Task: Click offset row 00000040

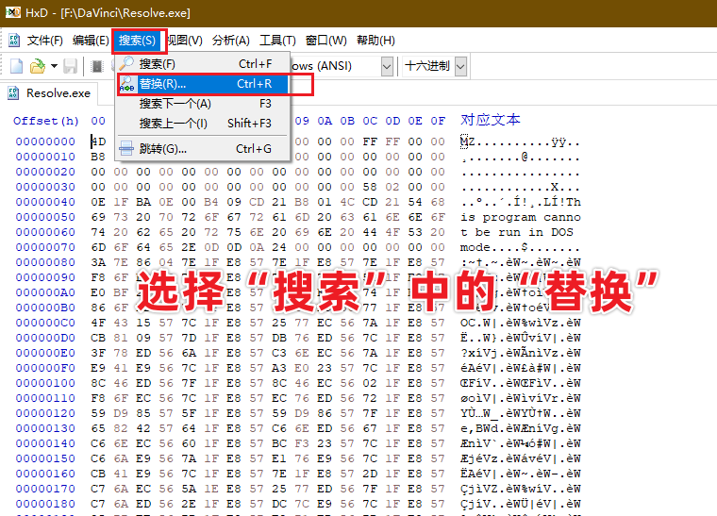Action: [45, 202]
